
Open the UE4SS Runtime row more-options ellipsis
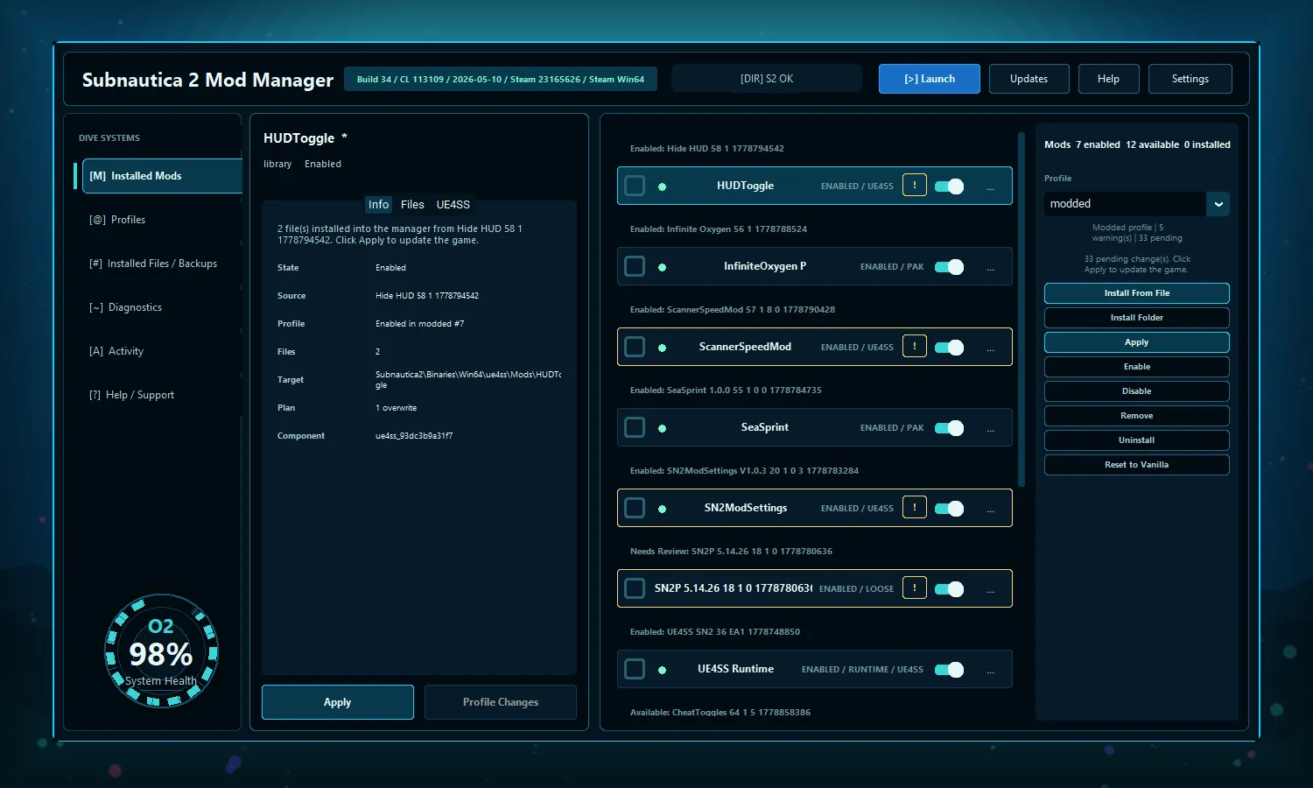[991, 671]
